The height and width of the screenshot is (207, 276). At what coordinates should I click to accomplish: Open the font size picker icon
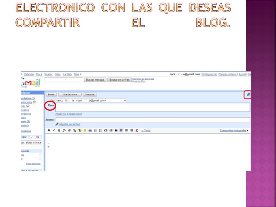[69, 131]
